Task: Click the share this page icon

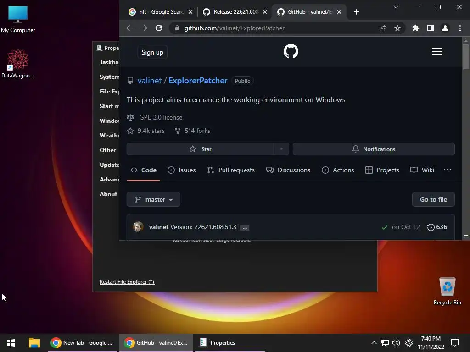Action: (x=383, y=28)
